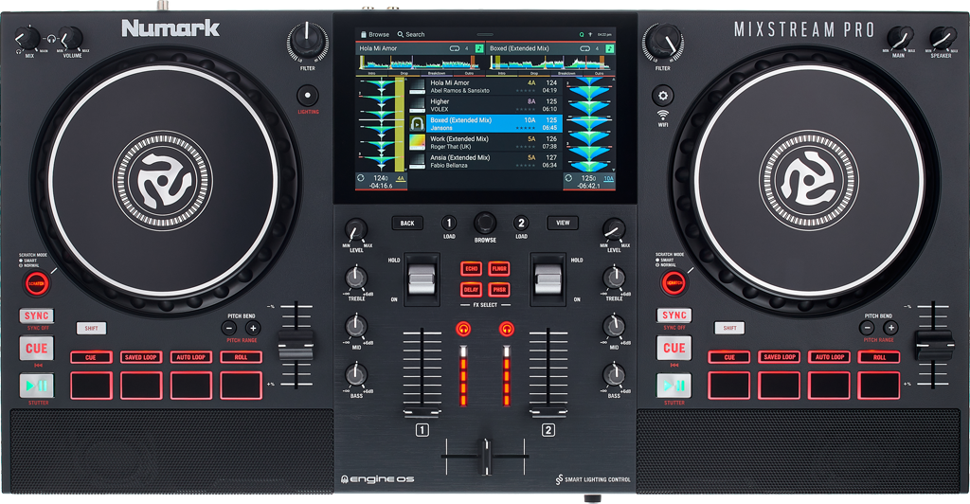Toggle the right deck SYNC button
The height and width of the screenshot is (504, 970).
tap(674, 315)
